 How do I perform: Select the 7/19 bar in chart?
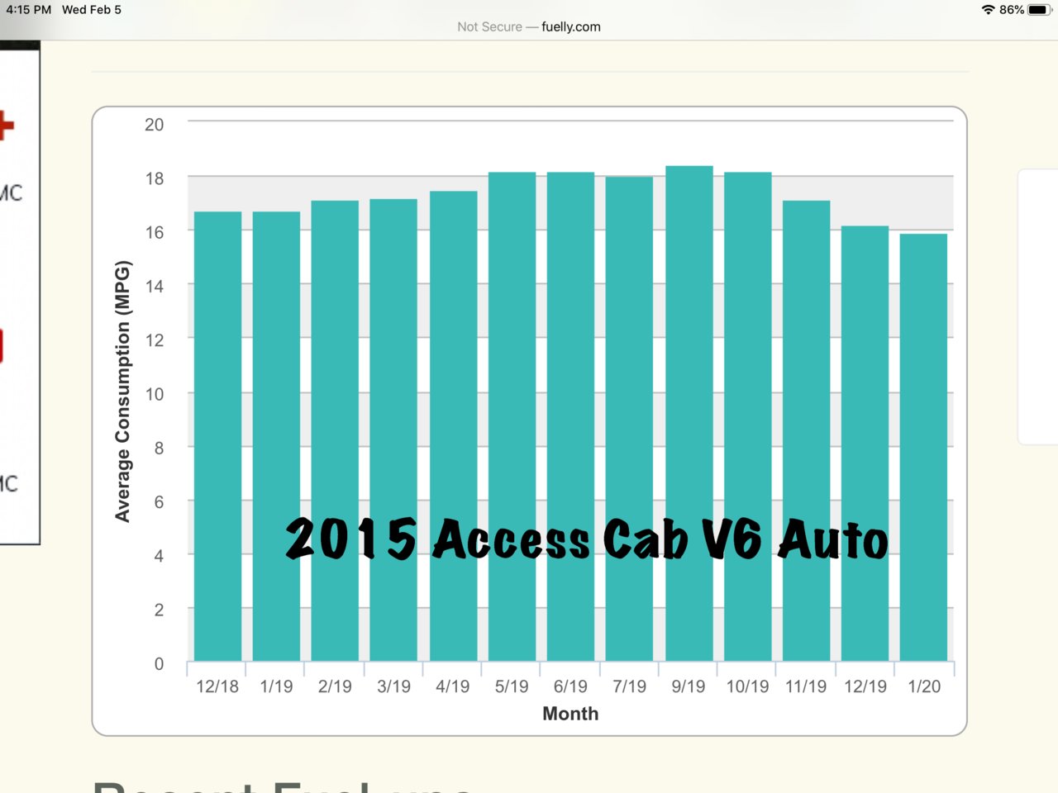[x=629, y=419]
